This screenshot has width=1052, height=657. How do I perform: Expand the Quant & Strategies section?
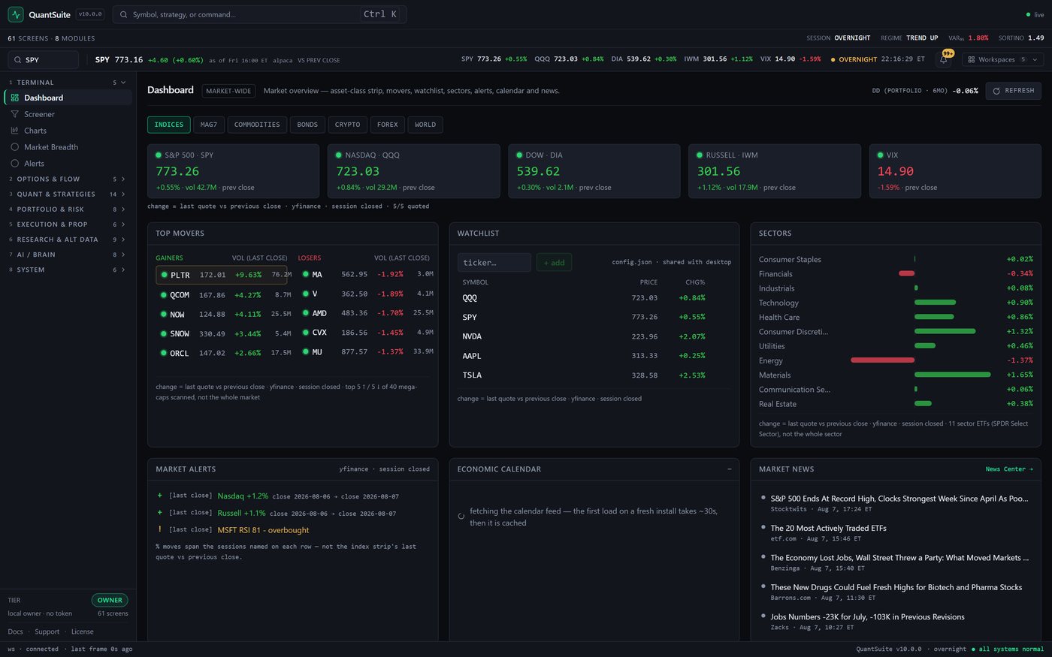[123, 194]
